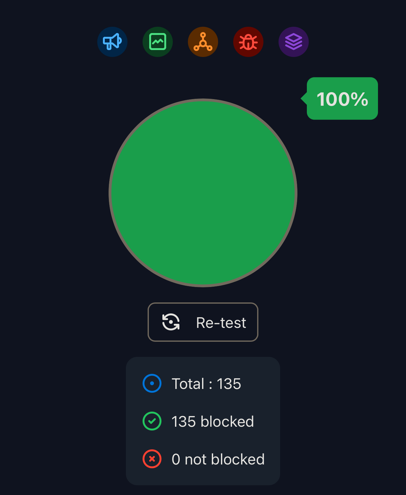Open the purple layers category icon

point(294,42)
